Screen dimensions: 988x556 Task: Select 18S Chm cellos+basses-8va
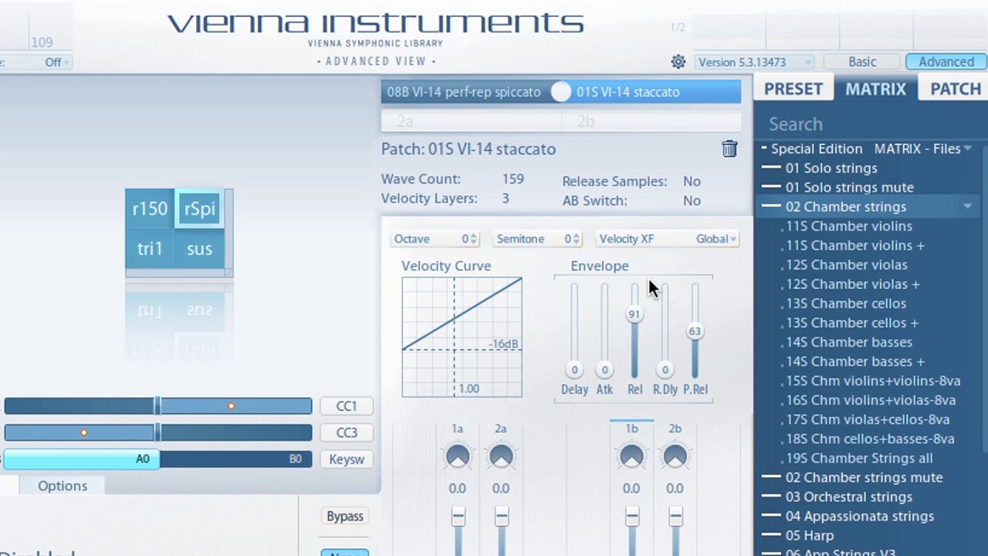coord(870,439)
